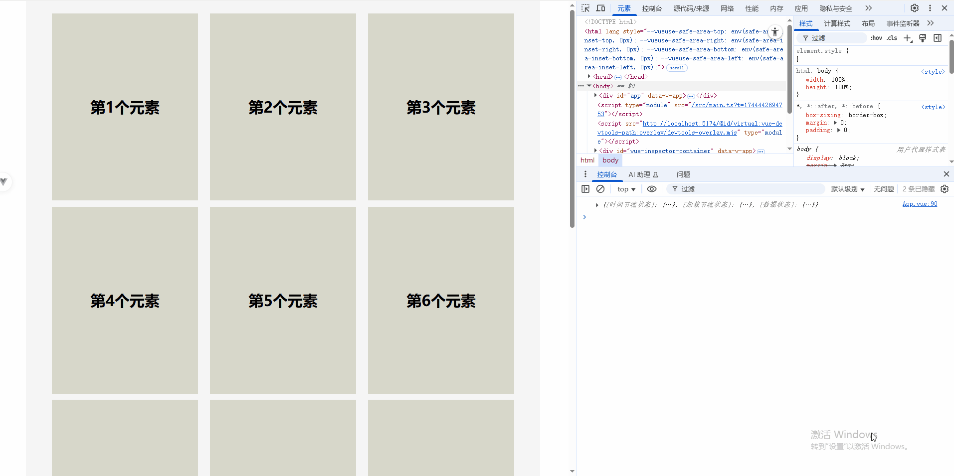The height and width of the screenshot is (476, 954).
Task: Open the 源代码/来源 tab
Action: (x=691, y=8)
